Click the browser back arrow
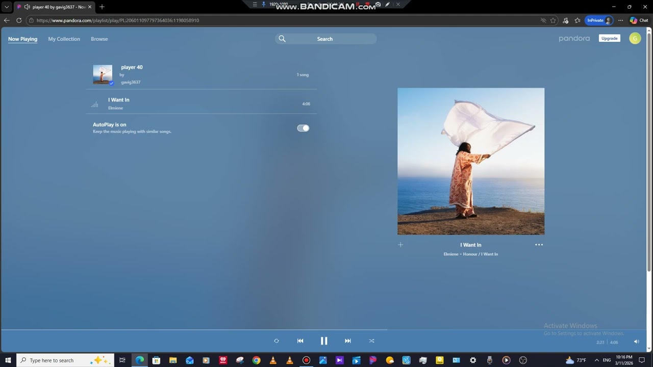 tap(7, 20)
